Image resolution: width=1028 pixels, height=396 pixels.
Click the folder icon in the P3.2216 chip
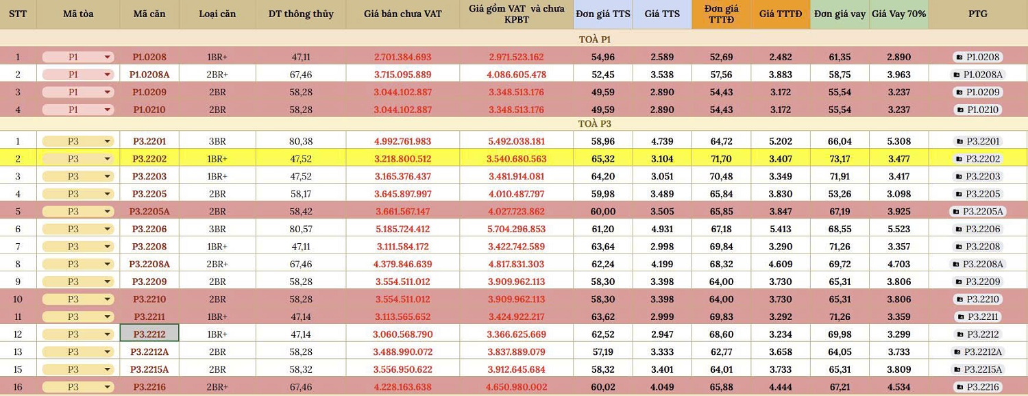point(959,388)
